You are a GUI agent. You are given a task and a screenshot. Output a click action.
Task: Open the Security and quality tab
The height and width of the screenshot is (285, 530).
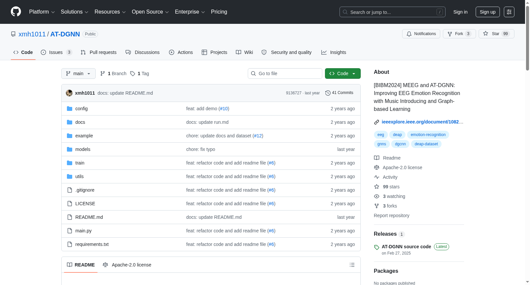point(287,52)
